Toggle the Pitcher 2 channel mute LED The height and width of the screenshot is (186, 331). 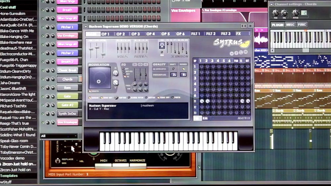[42, 53]
